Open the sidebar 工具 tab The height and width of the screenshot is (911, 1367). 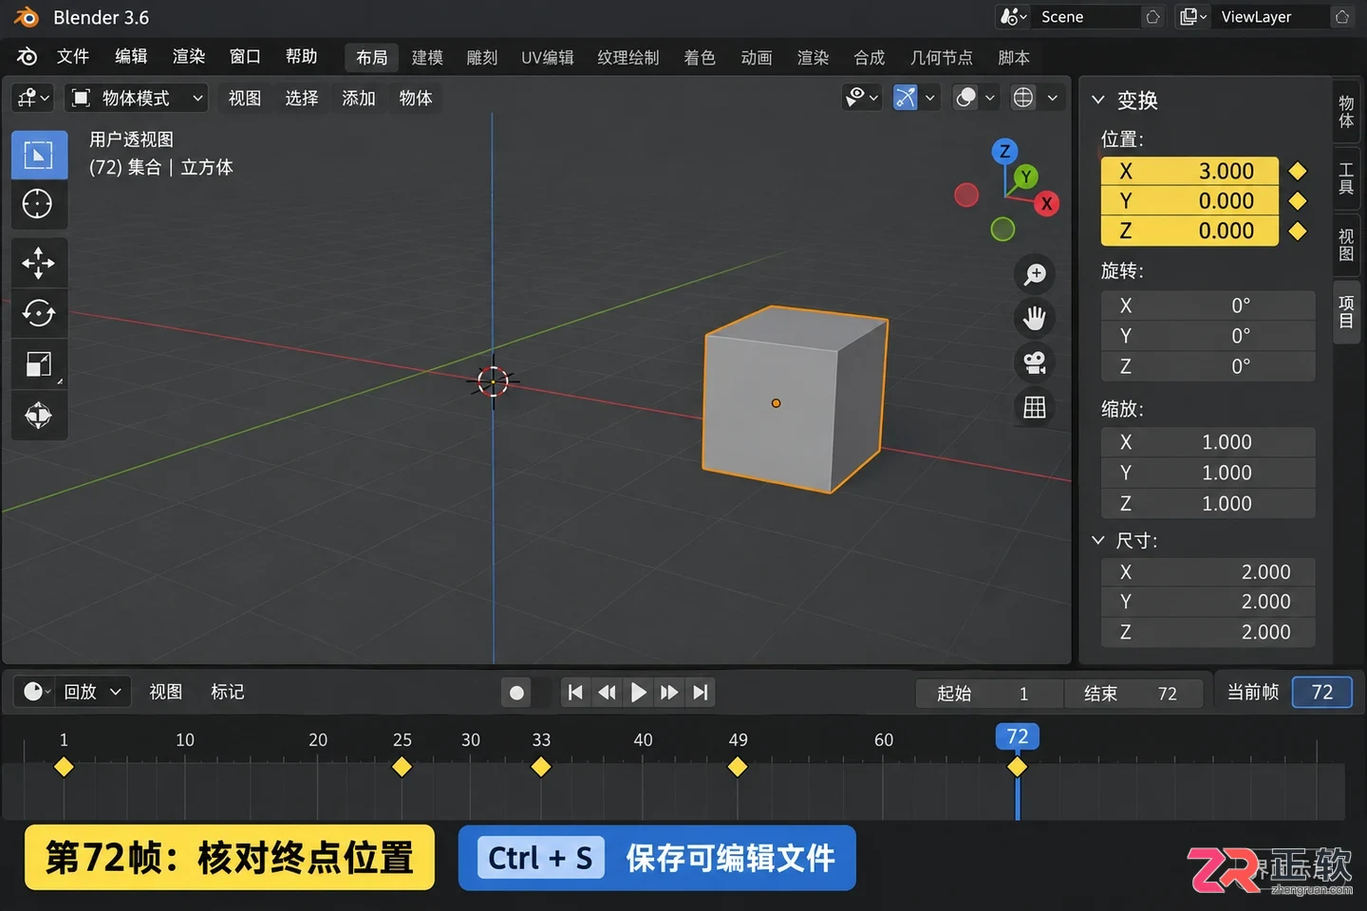[x=1346, y=178]
